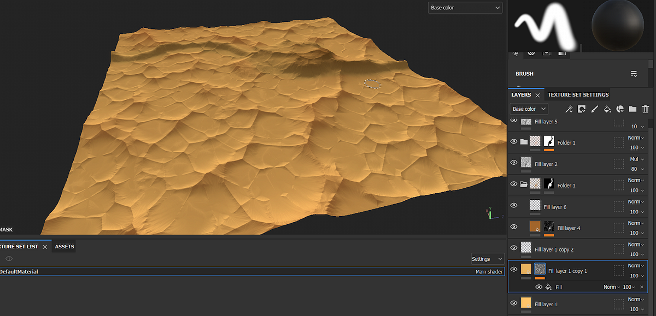Delete the selected layer with the trash icon
Viewport: 656px width, 316px height.
coord(645,109)
